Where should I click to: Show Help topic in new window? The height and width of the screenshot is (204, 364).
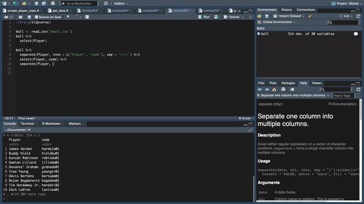tap(292, 90)
